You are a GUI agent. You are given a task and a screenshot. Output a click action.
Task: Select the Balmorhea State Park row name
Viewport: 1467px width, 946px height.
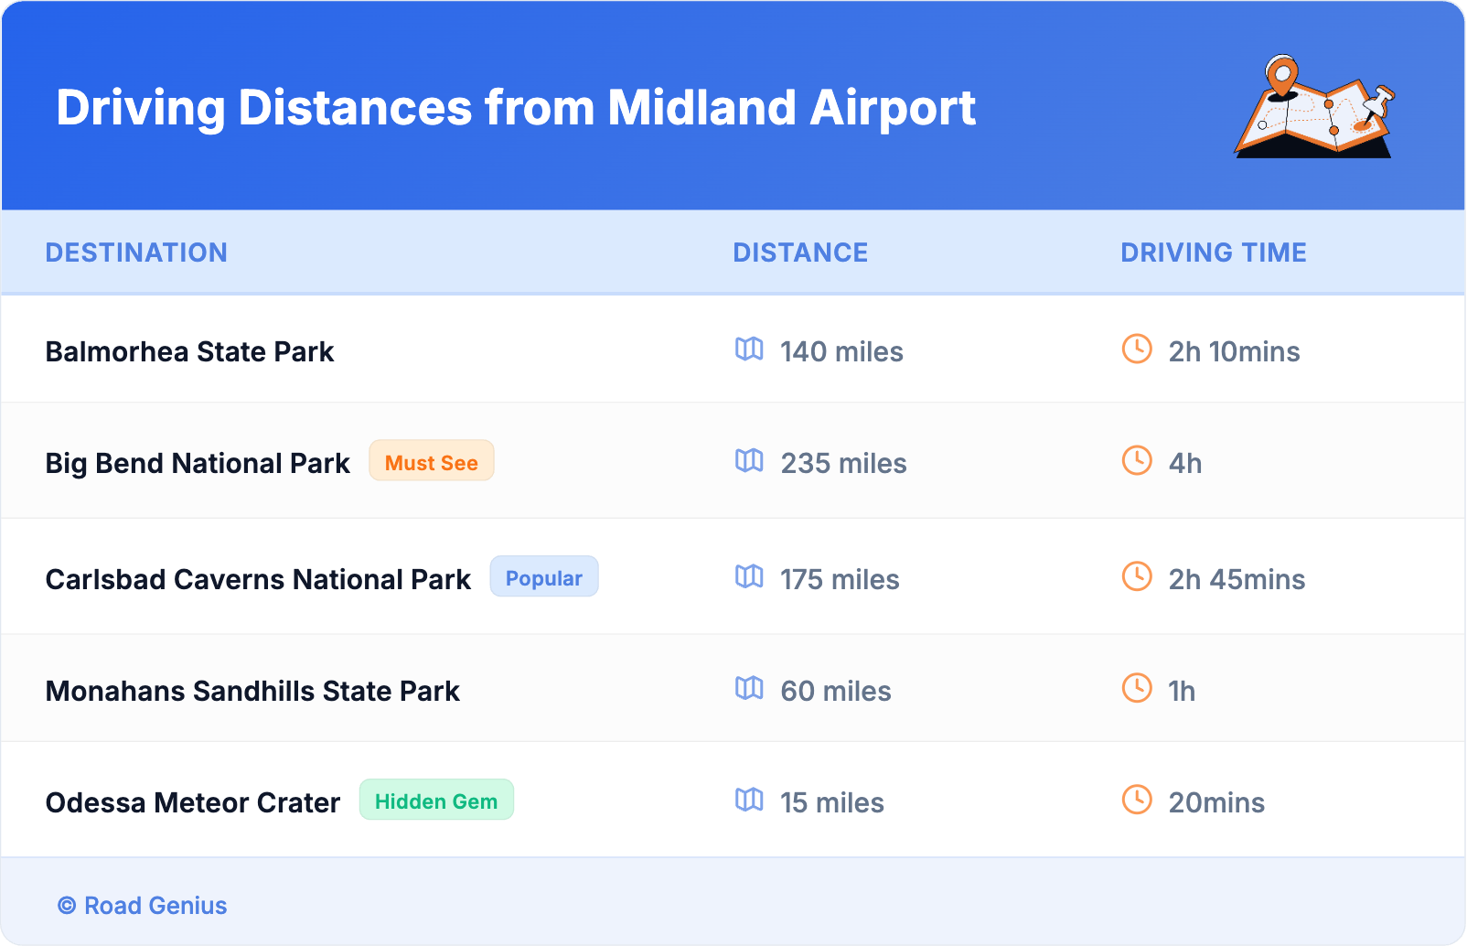pos(189,352)
